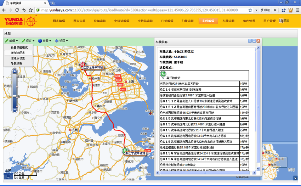
Task: Open 用户管理 navigation item
Action: tap(269, 21)
